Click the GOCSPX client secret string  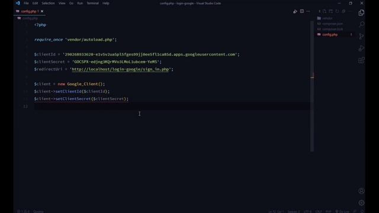(x=115, y=62)
